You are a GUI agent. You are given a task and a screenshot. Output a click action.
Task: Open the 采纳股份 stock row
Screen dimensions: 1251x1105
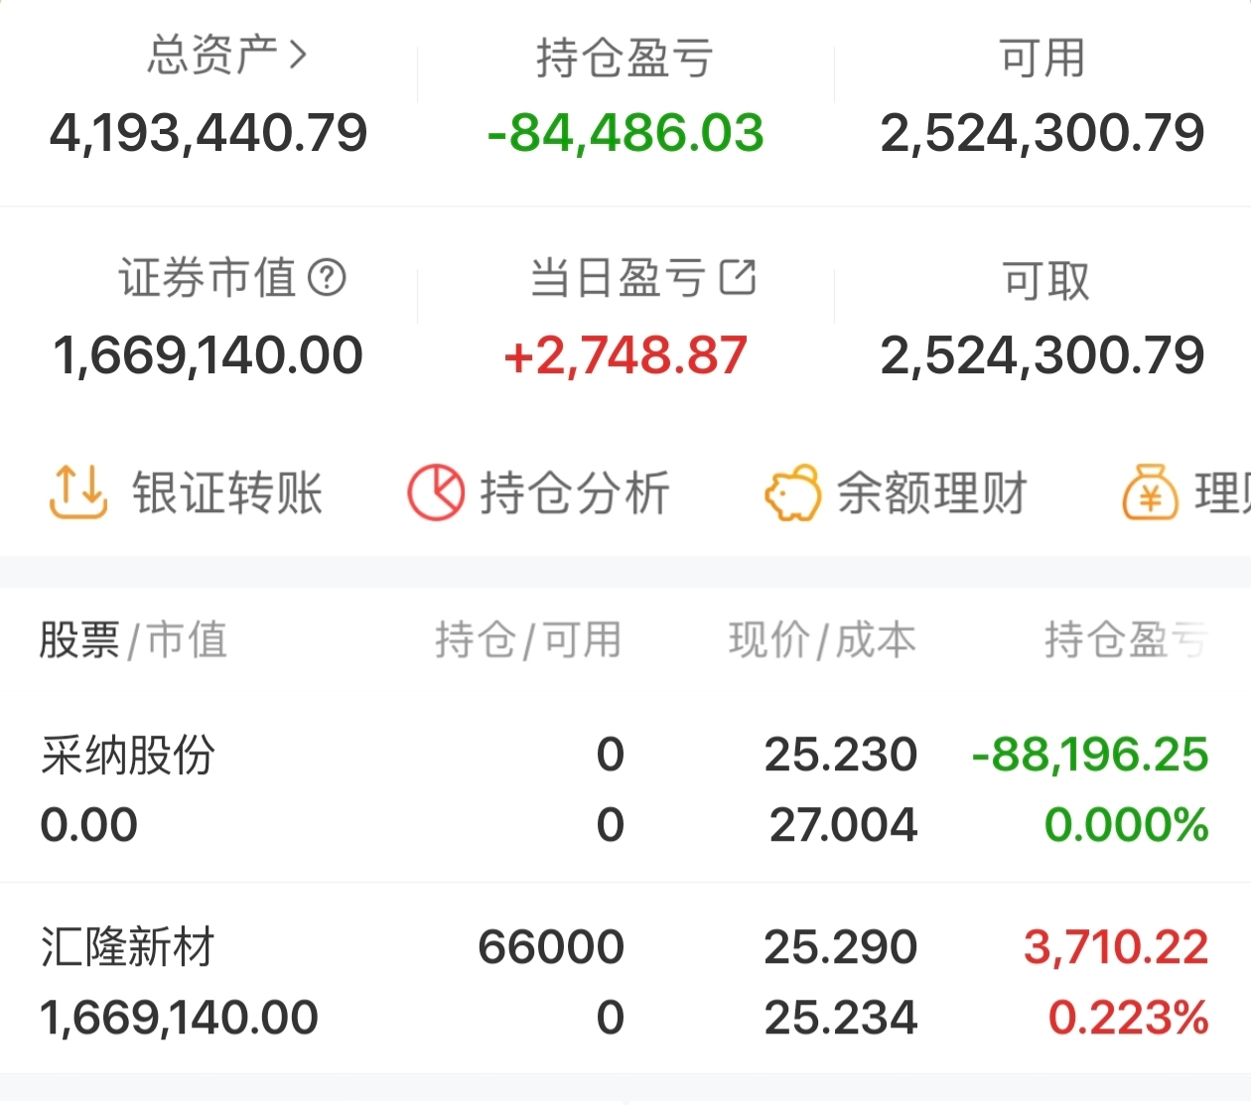[x=625, y=789]
